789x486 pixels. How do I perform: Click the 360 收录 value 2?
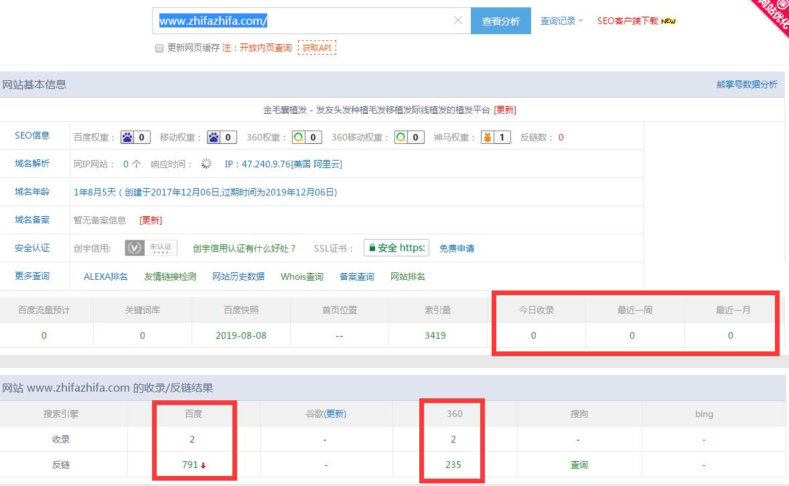tap(453, 440)
